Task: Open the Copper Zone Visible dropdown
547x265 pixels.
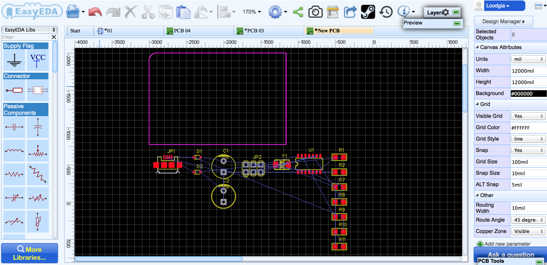Action: [528, 231]
